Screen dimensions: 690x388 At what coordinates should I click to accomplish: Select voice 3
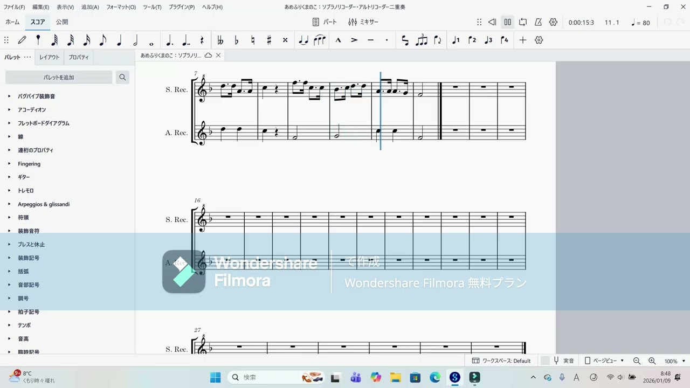488,40
